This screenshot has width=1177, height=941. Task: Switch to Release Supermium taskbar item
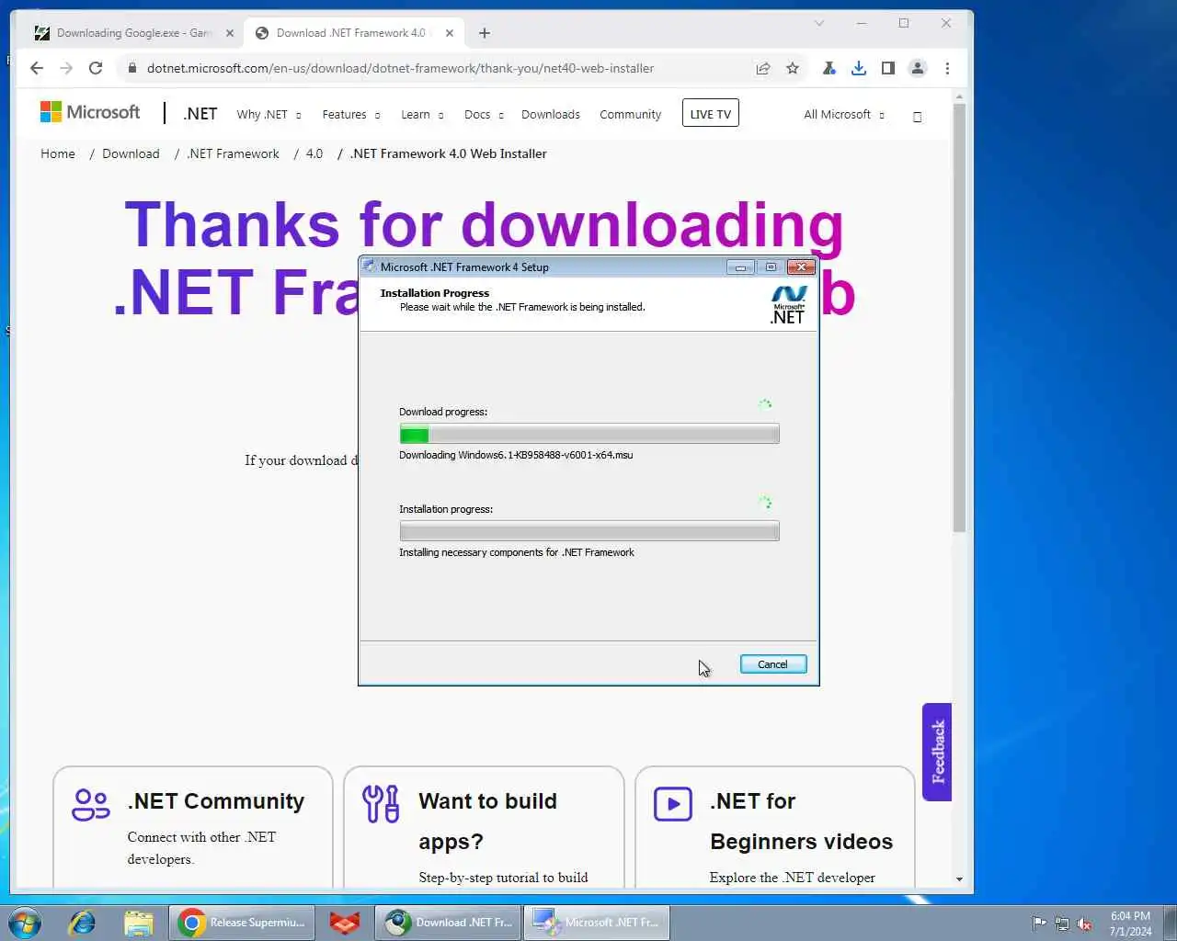(x=243, y=923)
